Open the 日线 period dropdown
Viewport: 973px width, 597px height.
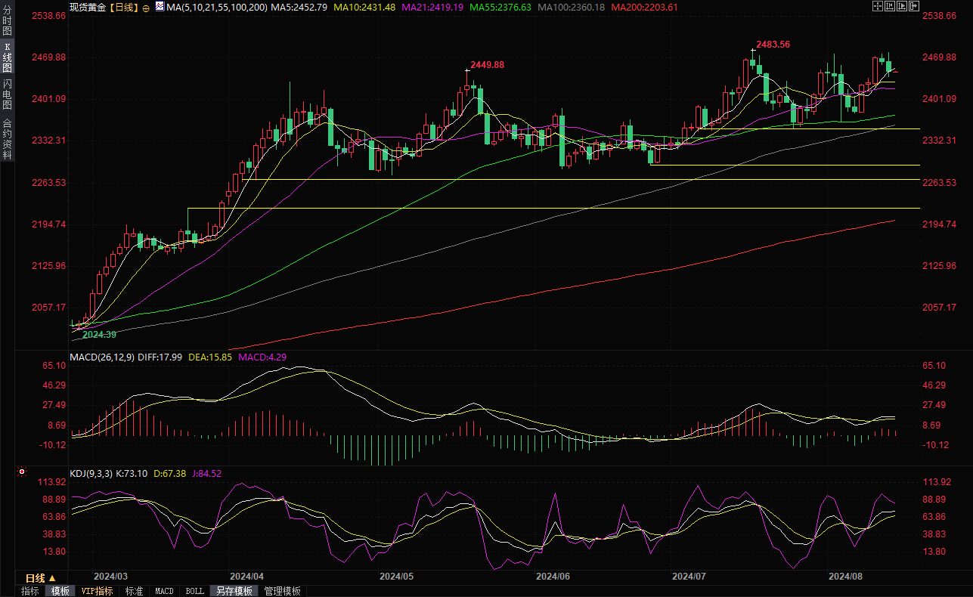41,578
